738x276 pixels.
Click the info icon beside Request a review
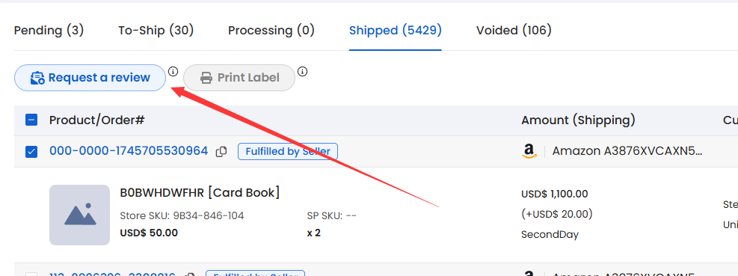click(x=173, y=72)
